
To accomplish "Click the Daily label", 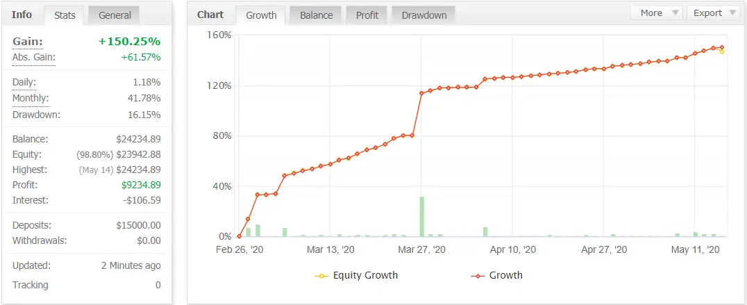I will [x=24, y=82].
